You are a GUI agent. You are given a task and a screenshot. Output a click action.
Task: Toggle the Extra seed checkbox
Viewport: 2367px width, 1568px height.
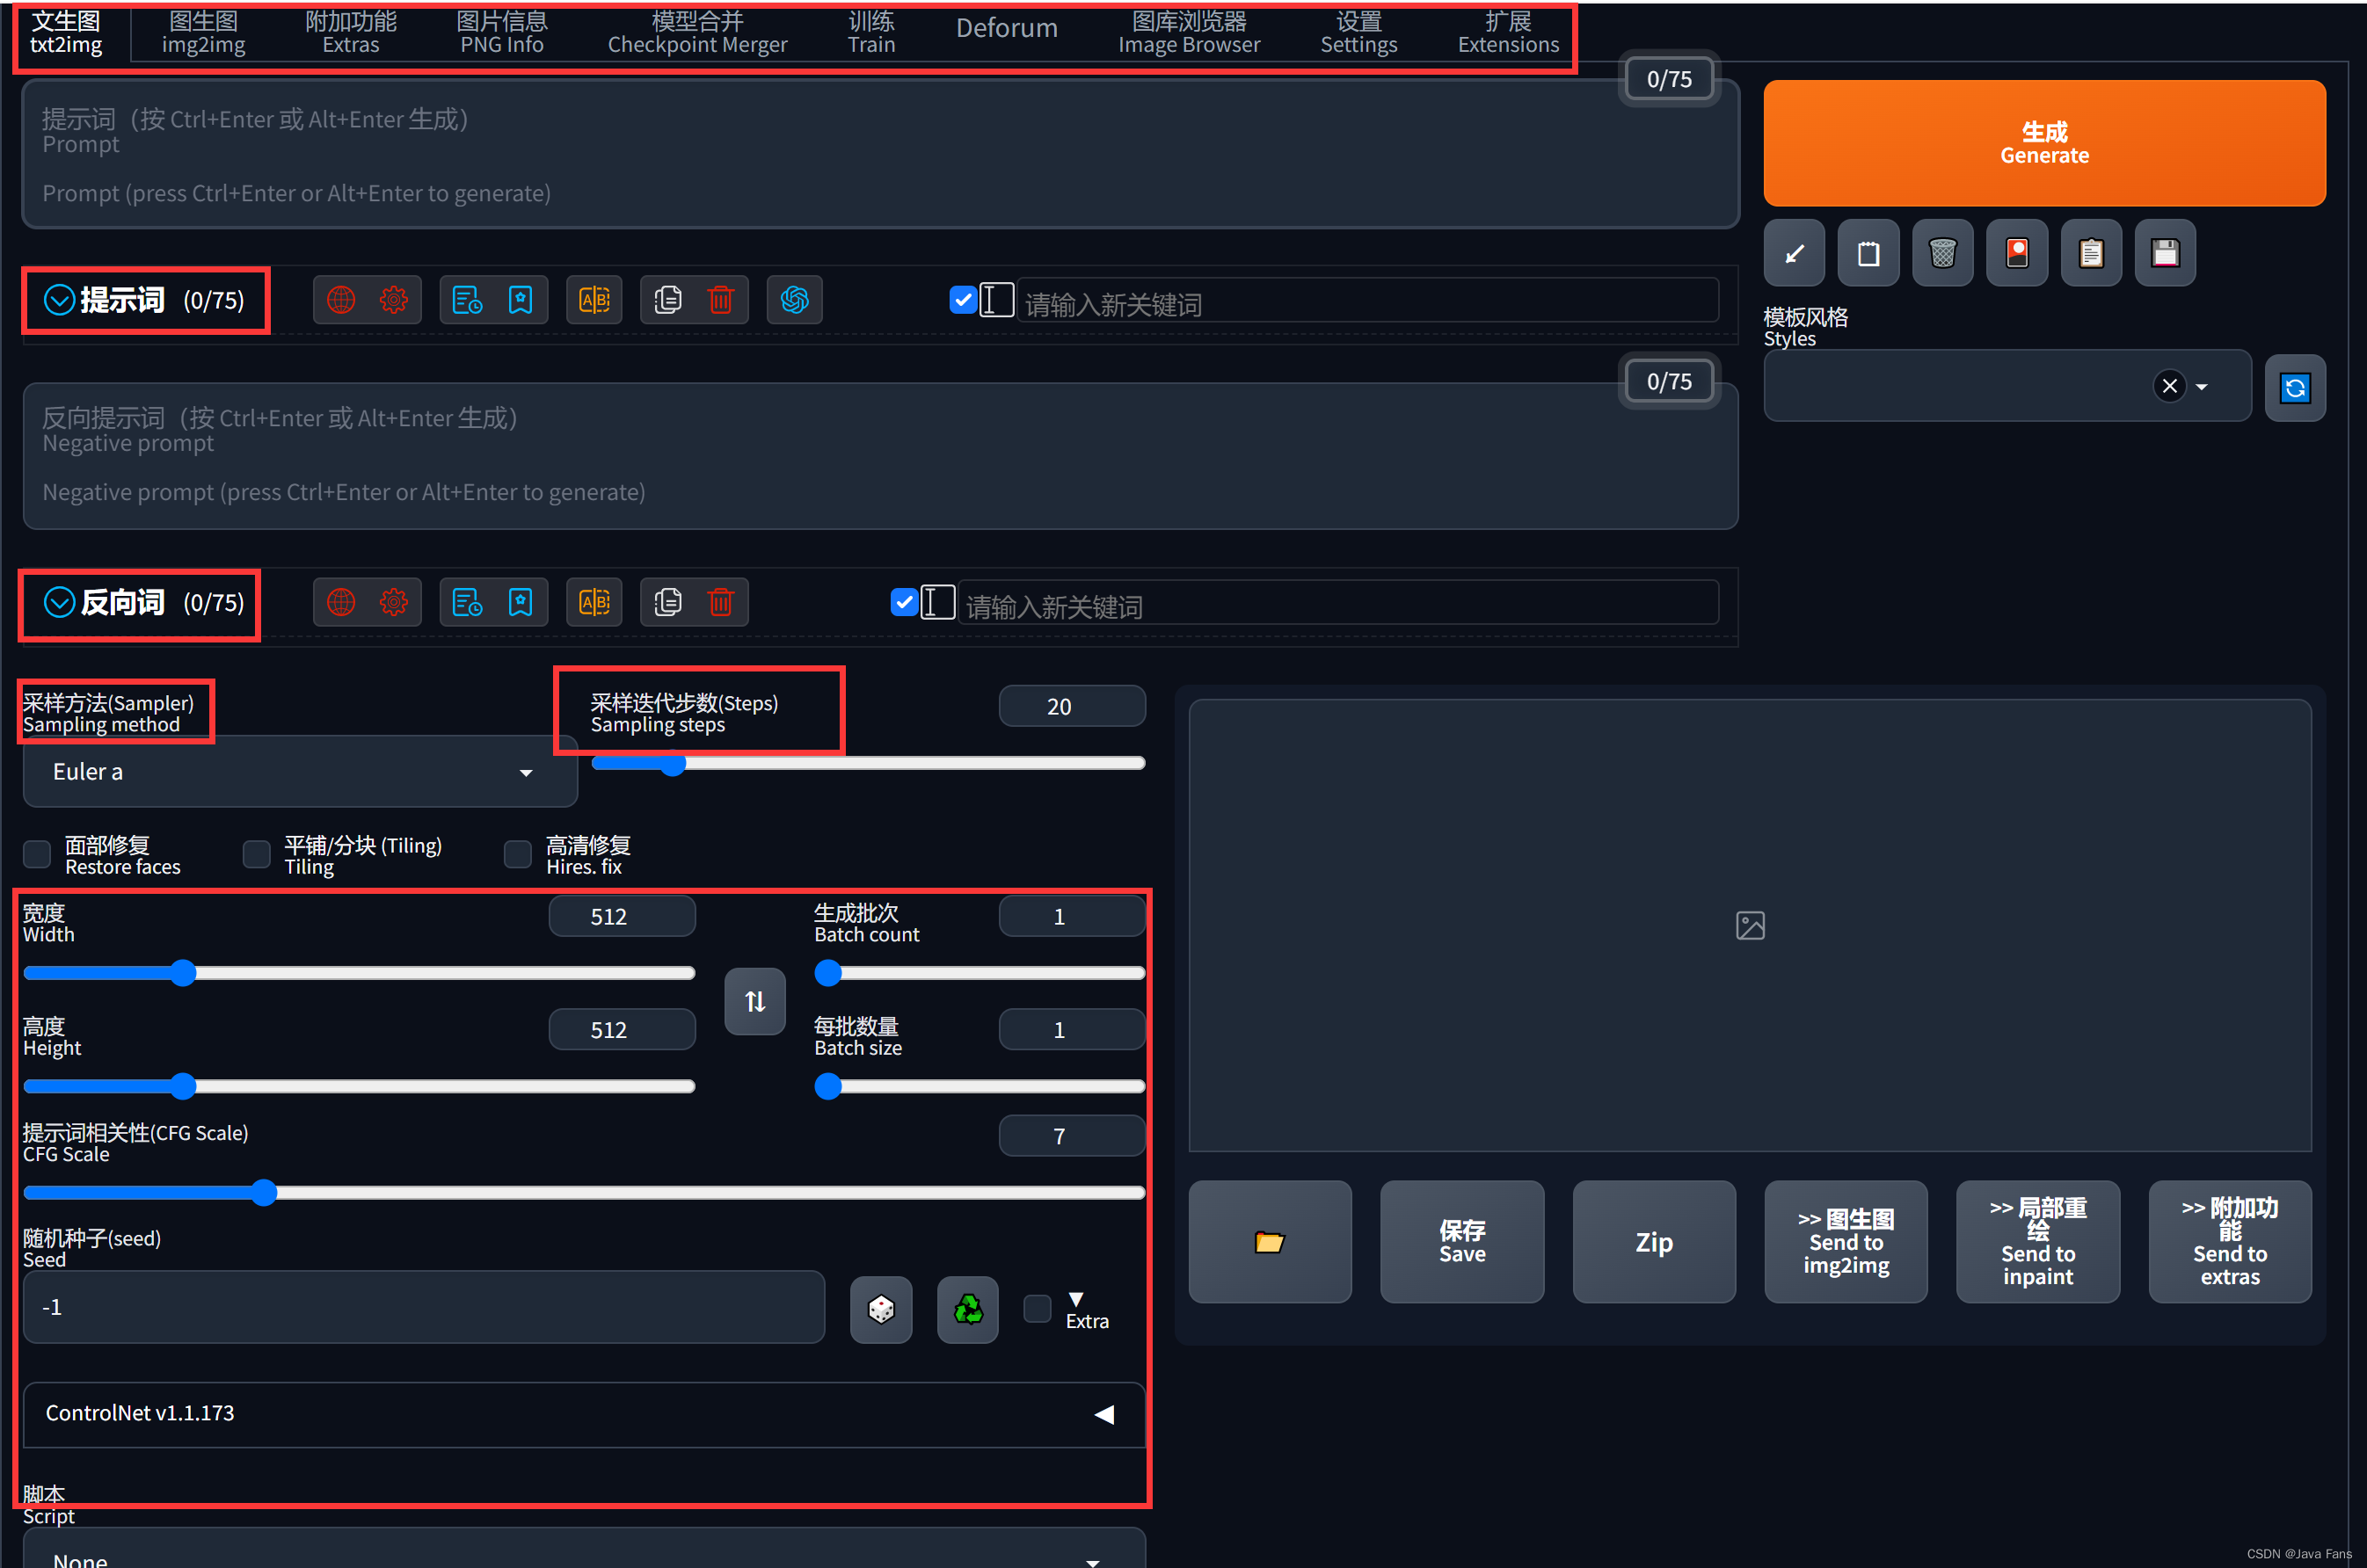pos(1038,1308)
